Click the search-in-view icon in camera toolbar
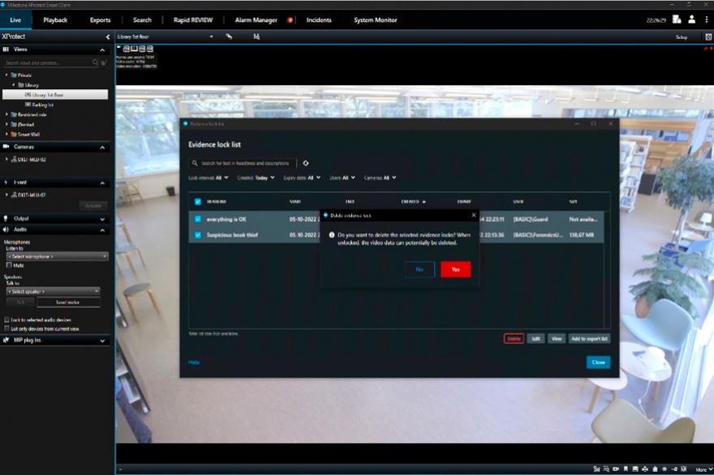 click(x=256, y=36)
